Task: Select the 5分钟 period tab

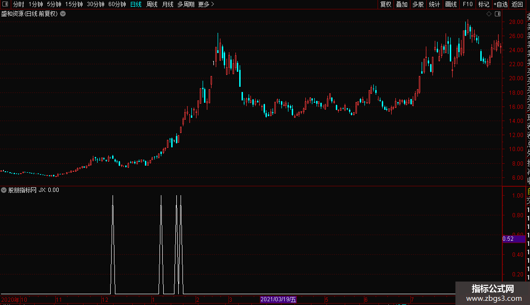Action: click(54, 4)
